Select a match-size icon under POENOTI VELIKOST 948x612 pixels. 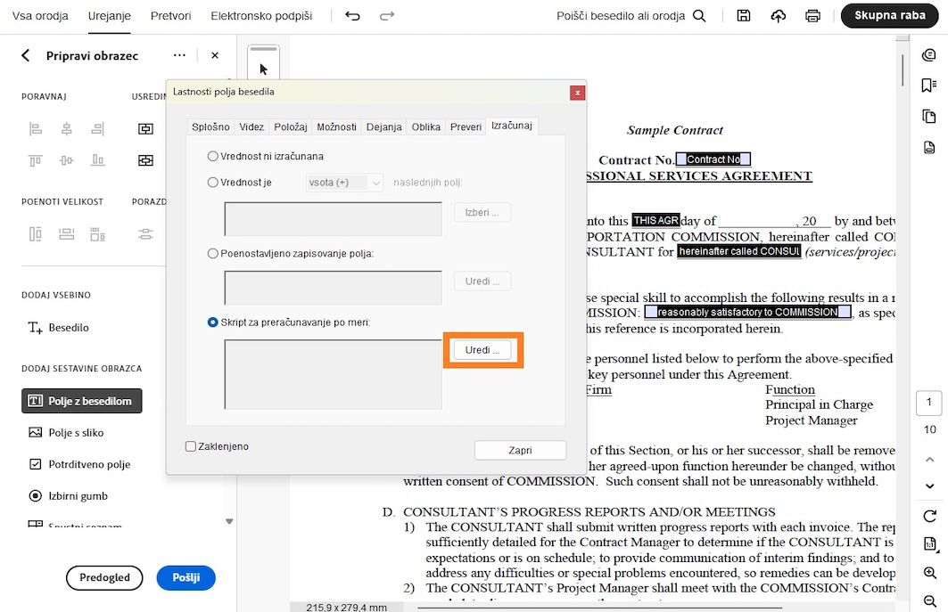[36, 233]
